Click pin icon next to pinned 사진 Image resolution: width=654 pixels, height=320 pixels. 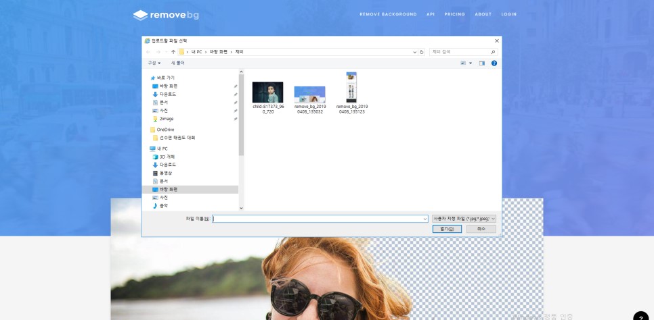click(236, 111)
